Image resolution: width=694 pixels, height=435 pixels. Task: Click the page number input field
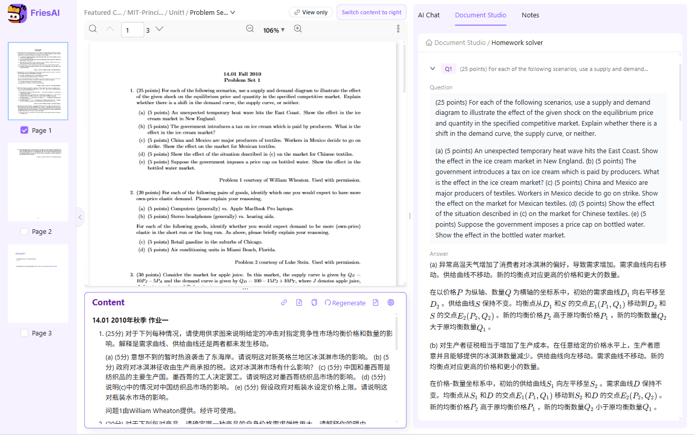tap(132, 30)
